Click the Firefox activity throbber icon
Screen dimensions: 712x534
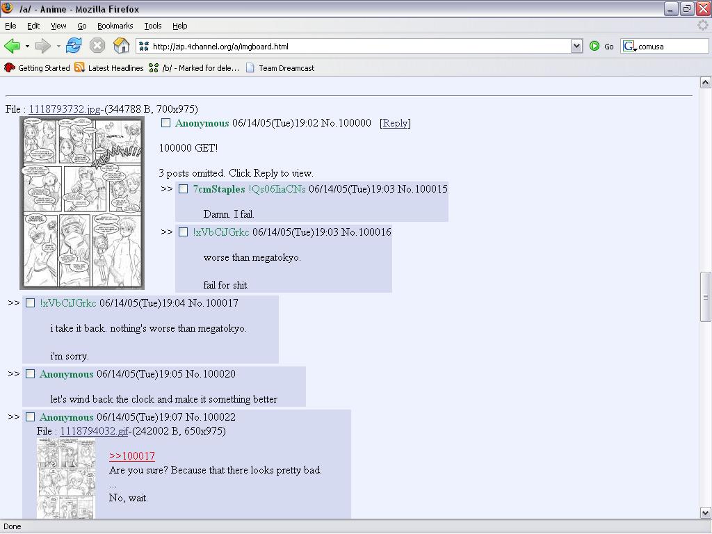[702, 26]
